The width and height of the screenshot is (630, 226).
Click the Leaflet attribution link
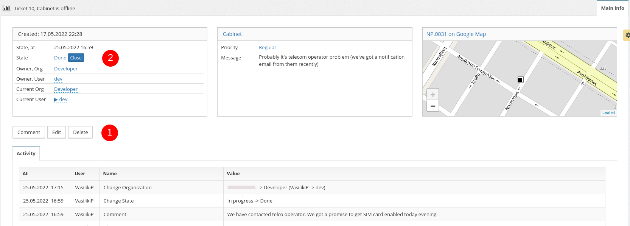pos(608,112)
